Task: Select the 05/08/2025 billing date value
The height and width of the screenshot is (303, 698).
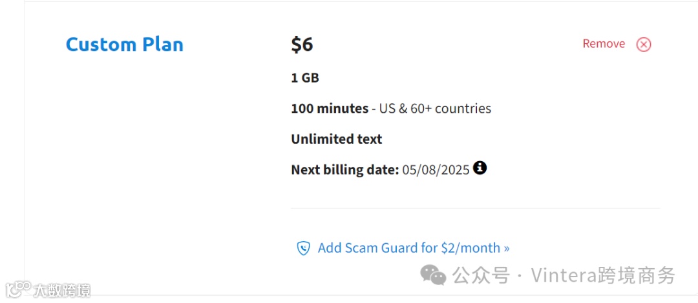Action: (x=436, y=170)
